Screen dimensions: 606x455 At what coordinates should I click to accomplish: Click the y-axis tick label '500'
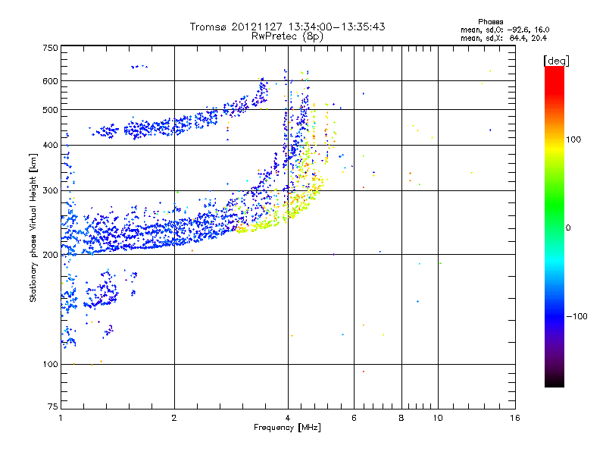pyautogui.click(x=50, y=110)
